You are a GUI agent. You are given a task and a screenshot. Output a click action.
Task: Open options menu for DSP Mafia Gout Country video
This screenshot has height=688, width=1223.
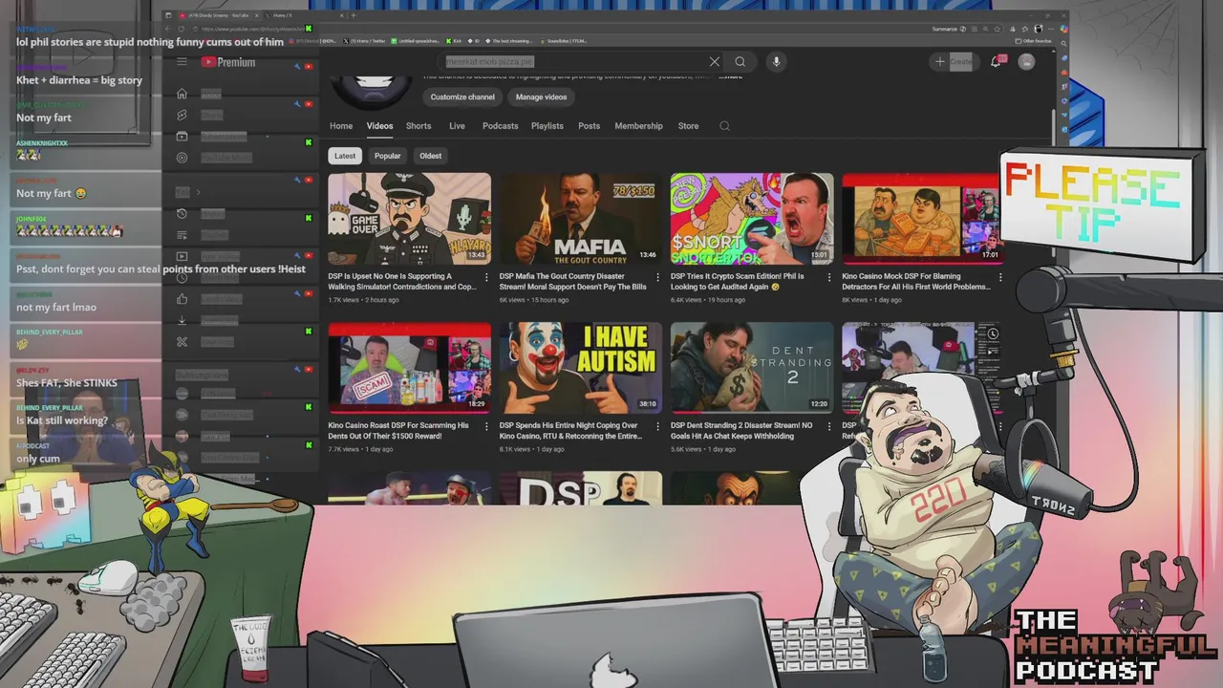[x=657, y=278]
